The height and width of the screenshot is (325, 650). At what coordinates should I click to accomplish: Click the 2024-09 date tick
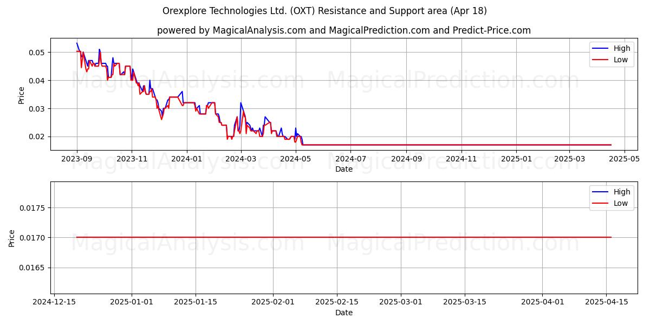(x=406, y=159)
